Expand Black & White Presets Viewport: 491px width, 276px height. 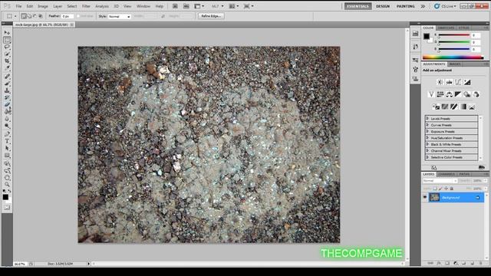[x=428, y=144]
